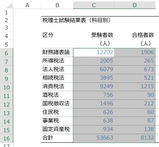
Task: Select the 合計 label cell
Action: (x=57, y=138)
